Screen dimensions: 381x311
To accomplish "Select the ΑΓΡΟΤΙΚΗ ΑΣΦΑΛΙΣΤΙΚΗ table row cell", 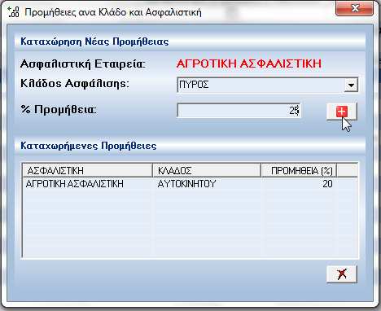I will coord(75,184).
